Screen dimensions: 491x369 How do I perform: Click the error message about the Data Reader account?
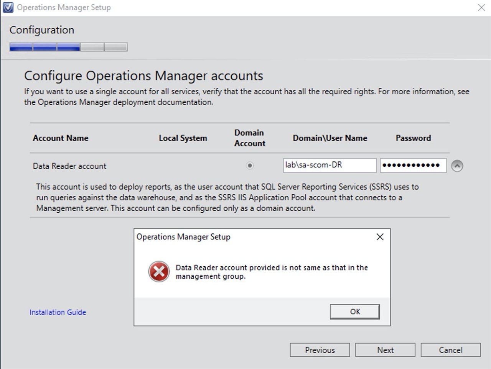pos(272,272)
